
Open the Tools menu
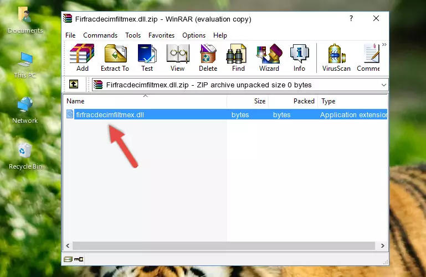[x=133, y=35]
